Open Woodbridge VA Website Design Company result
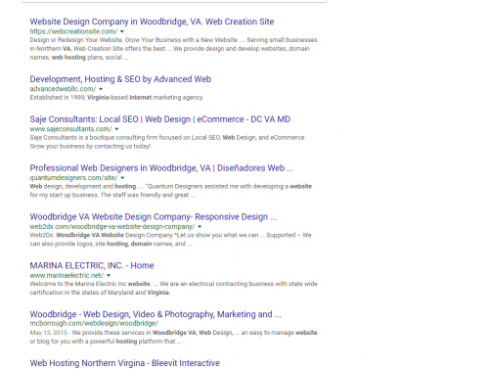This screenshot has height=369, width=489. pos(154,217)
